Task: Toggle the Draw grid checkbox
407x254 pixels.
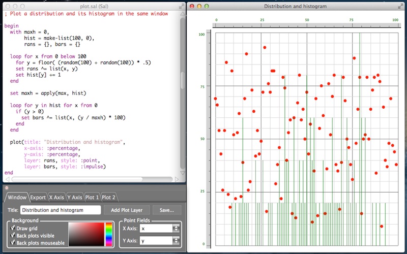Action: point(12,228)
